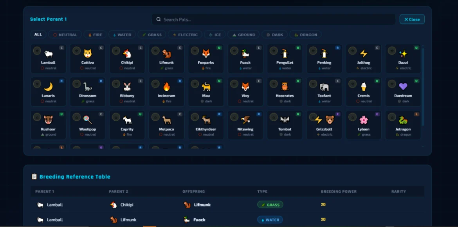Pick the Jolthog lightning card

tap(364, 59)
